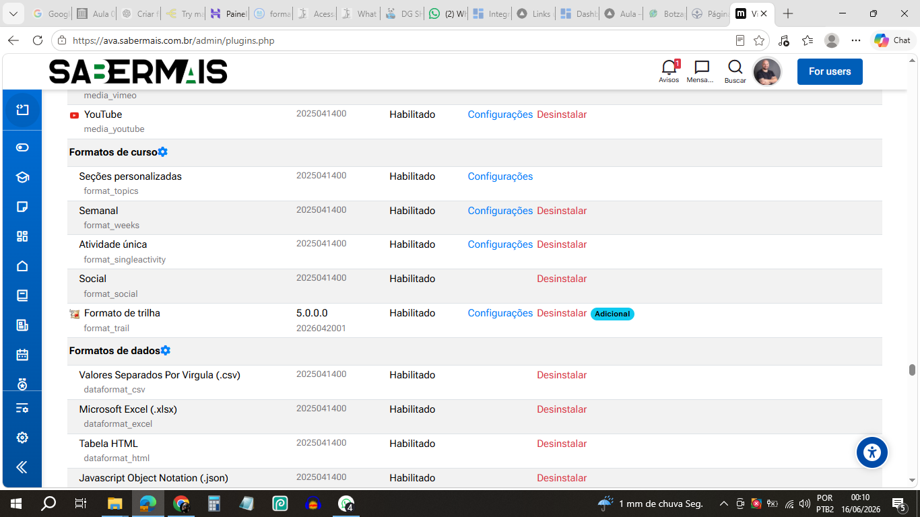920x517 pixels.
Task: Open Configurações for Semanal format
Action: pos(500,211)
